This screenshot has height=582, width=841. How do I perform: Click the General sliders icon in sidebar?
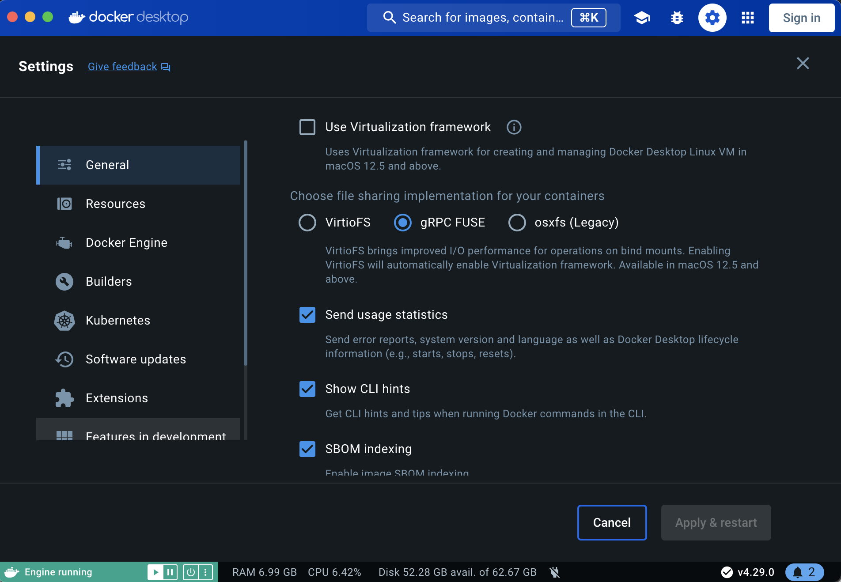coord(64,165)
